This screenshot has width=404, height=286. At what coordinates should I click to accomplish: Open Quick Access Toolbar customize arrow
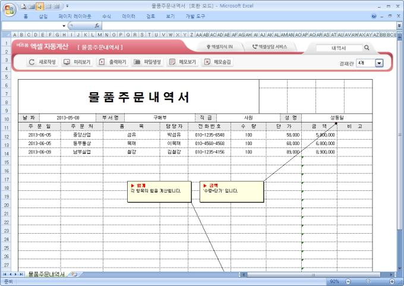coord(67,6)
